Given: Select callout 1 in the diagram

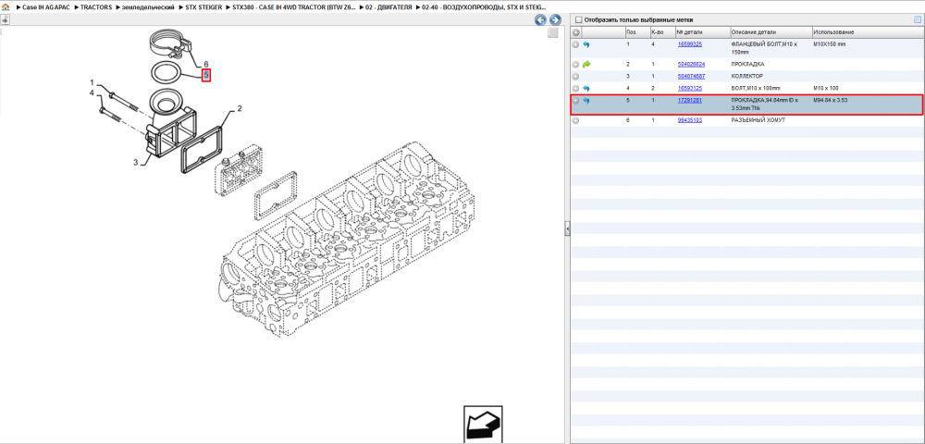Looking at the screenshot, I should click(x=92, y=82).
